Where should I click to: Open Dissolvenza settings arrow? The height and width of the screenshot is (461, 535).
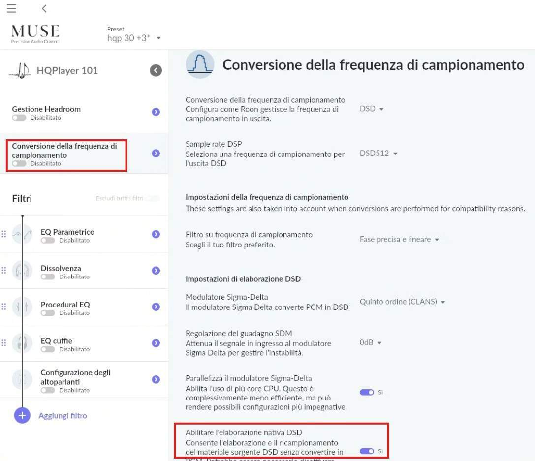click(156, 271)
